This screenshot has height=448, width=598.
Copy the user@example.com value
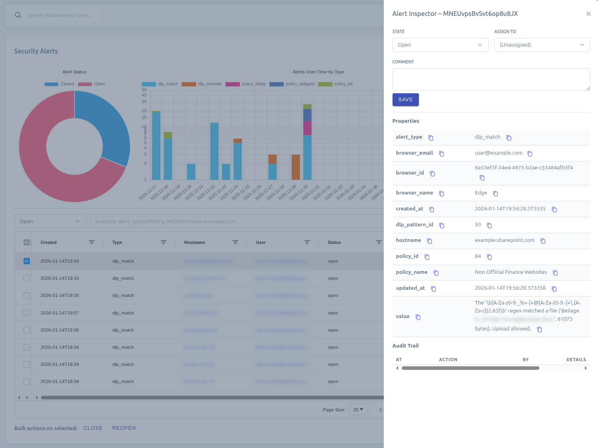coord(530,153)
